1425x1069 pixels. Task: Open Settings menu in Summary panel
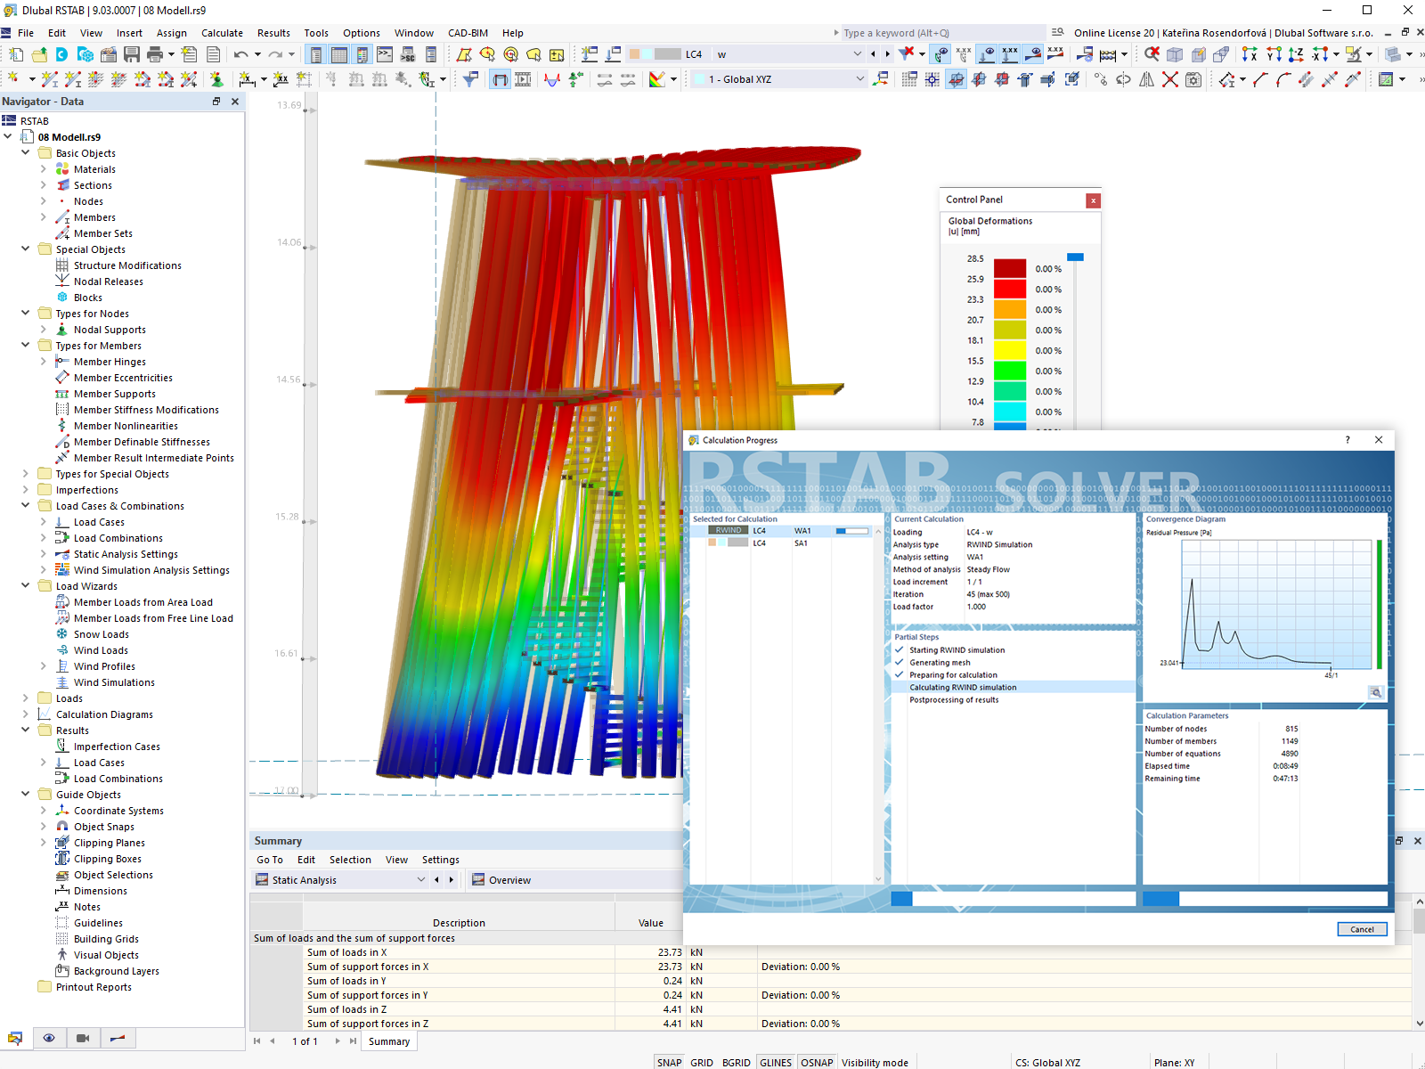tap(441, 860)
